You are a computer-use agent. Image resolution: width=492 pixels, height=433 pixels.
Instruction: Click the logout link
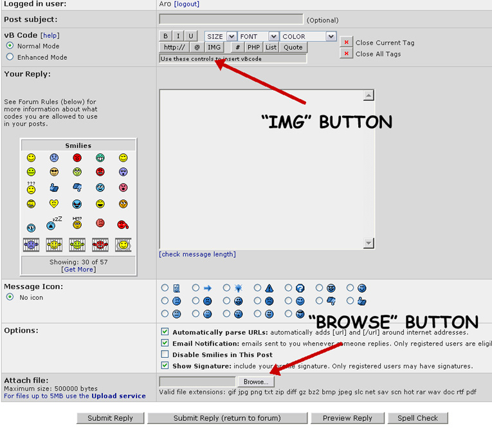[x=187, y=4]
